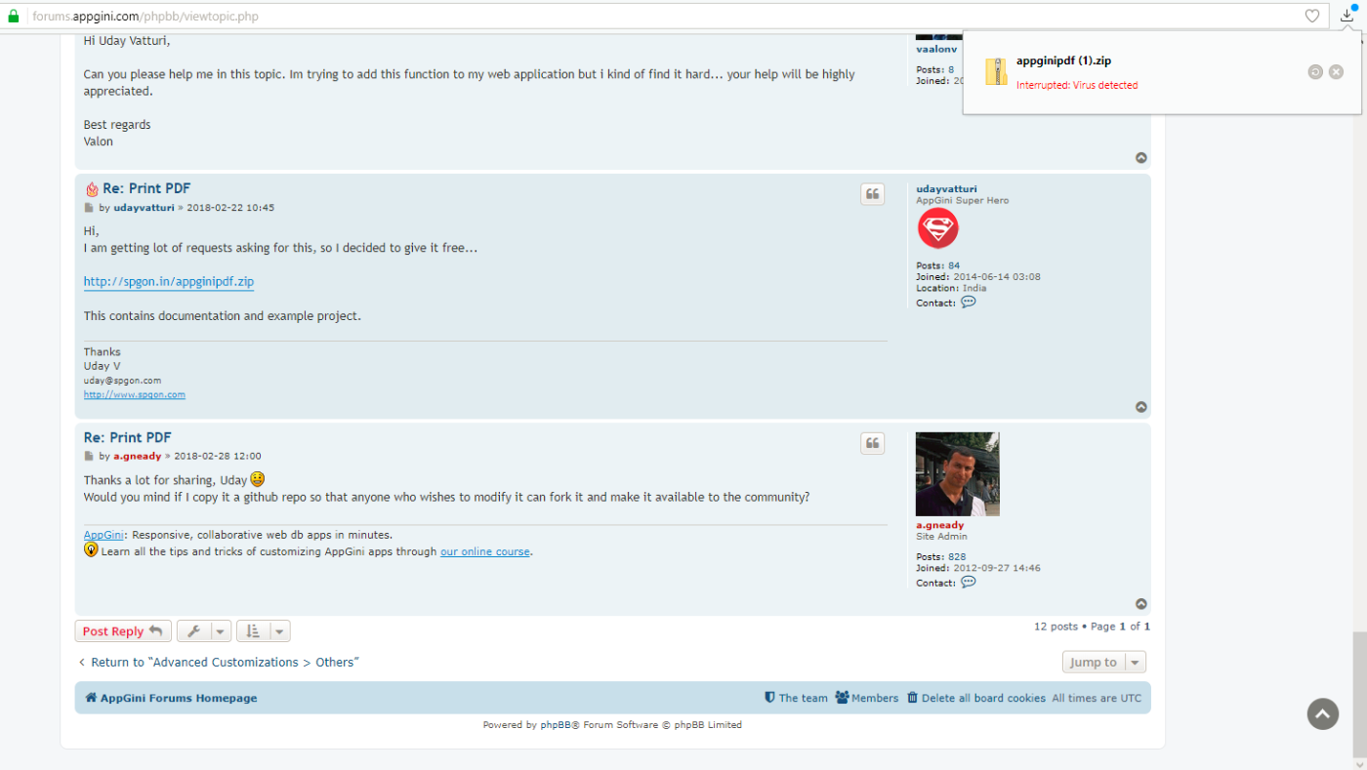
Task: Open the spgon.in/appginipdf.zip download link
Action: pos(169,282)
